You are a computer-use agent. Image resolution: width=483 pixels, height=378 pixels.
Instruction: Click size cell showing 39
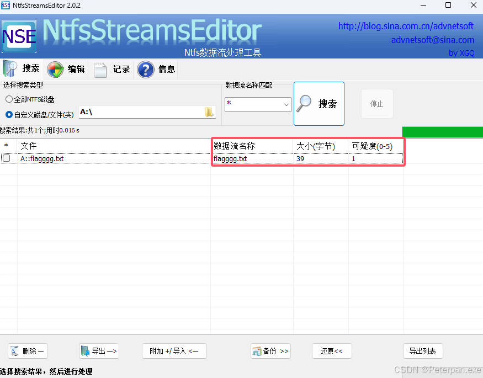pyautogui.click(x=300, y=159)
